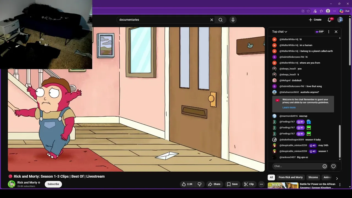The image size is (352, 198).
Task: Save the video to a playlist
Action: click(x=232, y=184)
